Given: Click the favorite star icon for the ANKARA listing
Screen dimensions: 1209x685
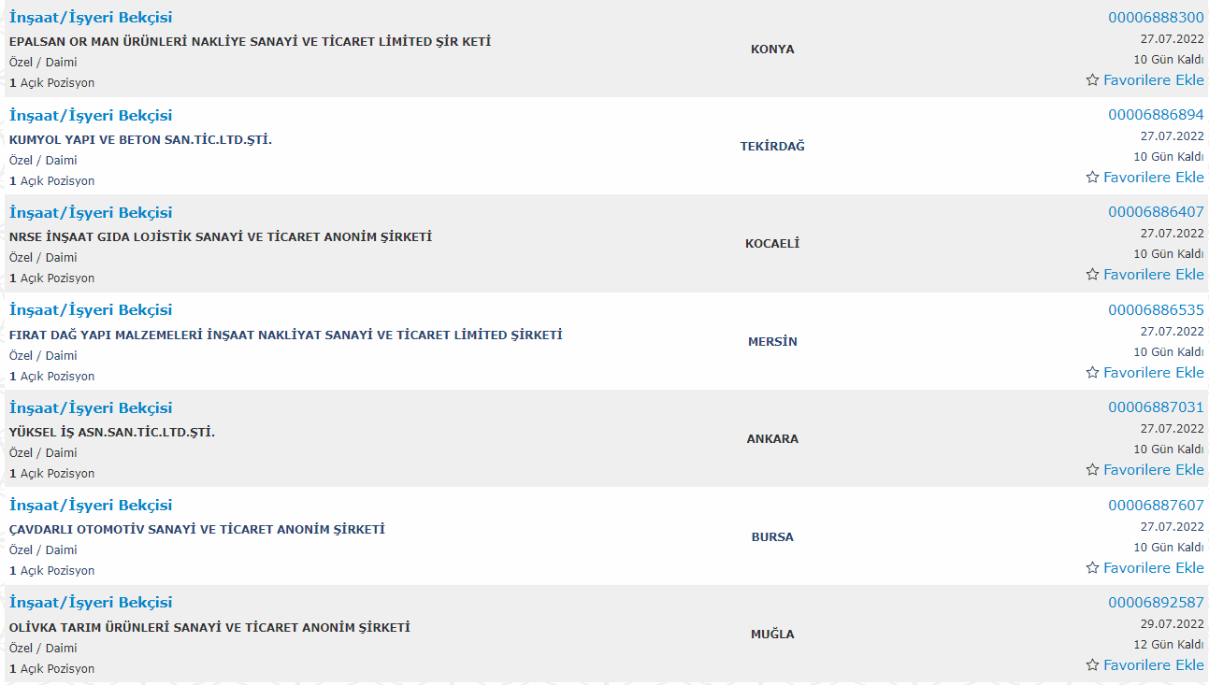Looking at the screenshot, I should [x=1092, y=470].
